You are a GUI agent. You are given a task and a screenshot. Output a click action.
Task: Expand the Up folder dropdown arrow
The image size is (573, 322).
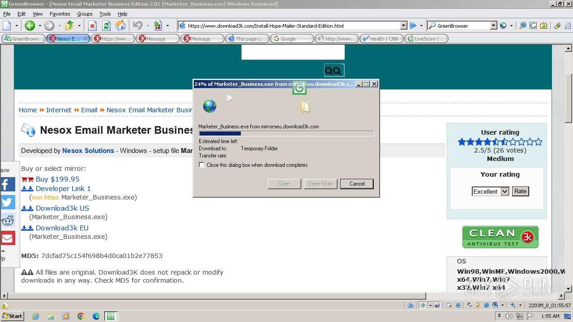pos(79,25)
